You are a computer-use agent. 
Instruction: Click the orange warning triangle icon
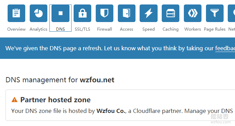click(x=15, y=100)
